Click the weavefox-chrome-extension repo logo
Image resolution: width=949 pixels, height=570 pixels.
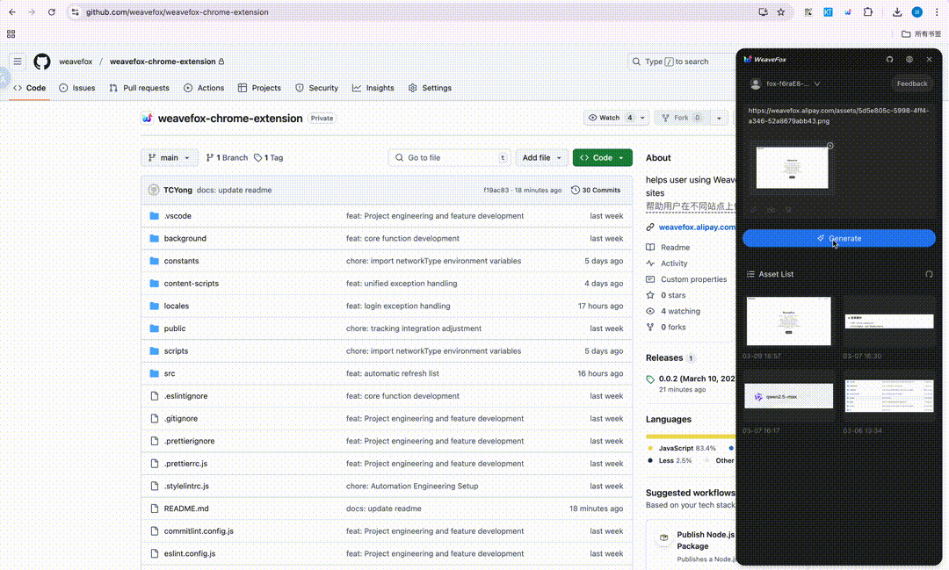tap(147, 118)
